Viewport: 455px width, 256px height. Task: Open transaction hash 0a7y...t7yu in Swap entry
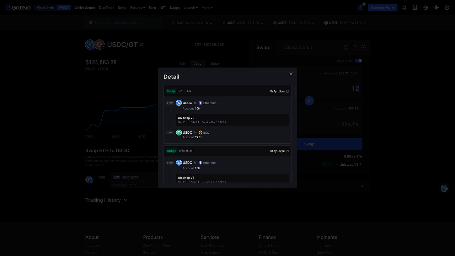click(278, 91)
